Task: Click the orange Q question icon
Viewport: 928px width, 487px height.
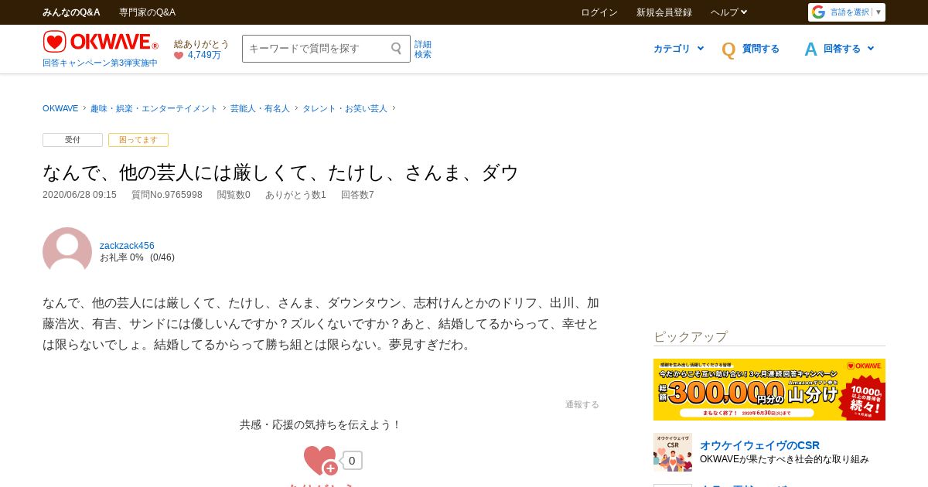Action: pos(728,49)
